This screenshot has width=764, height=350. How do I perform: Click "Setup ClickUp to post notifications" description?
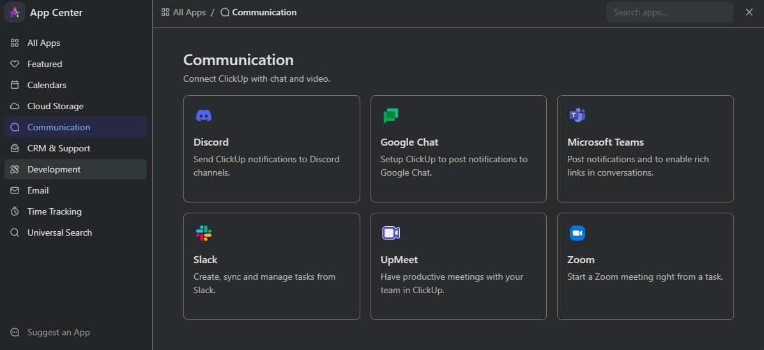[454, 165]
